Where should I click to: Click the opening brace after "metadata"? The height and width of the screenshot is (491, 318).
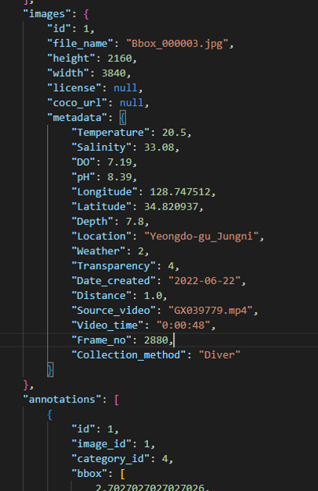[123, 118]
